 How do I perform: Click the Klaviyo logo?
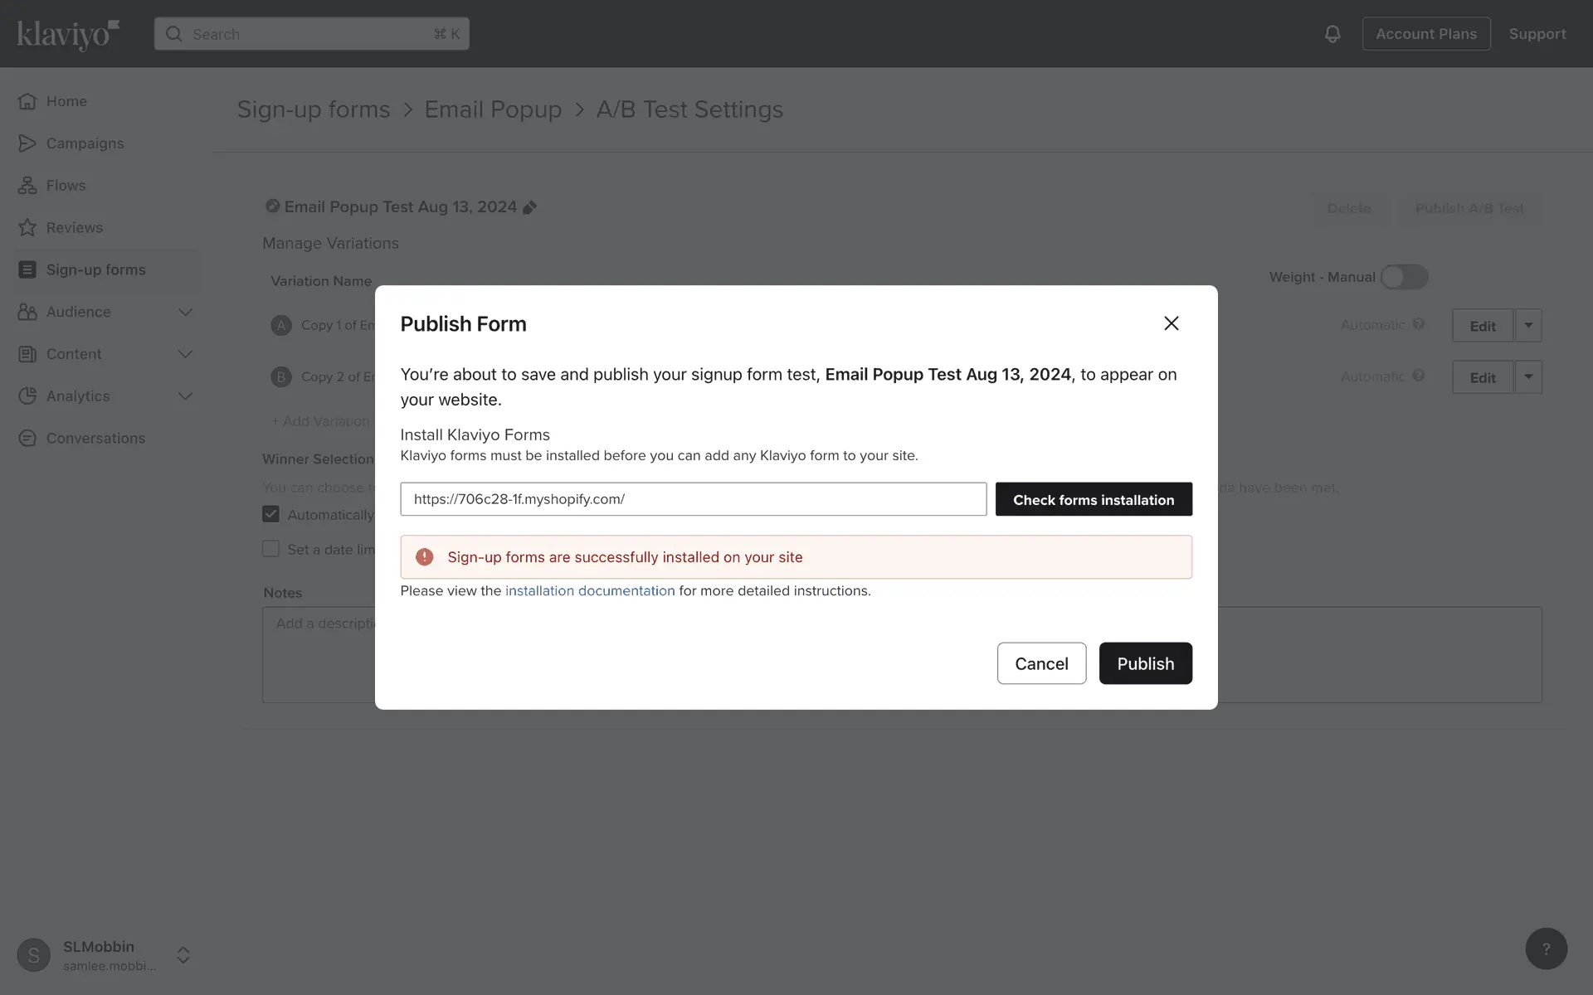tap(68, 34)
